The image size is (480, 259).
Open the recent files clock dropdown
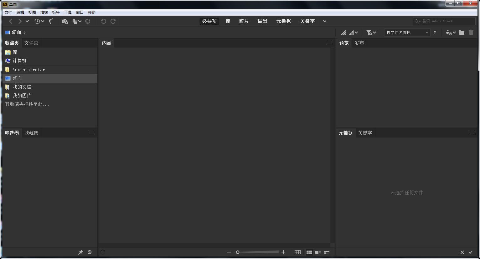38,21
